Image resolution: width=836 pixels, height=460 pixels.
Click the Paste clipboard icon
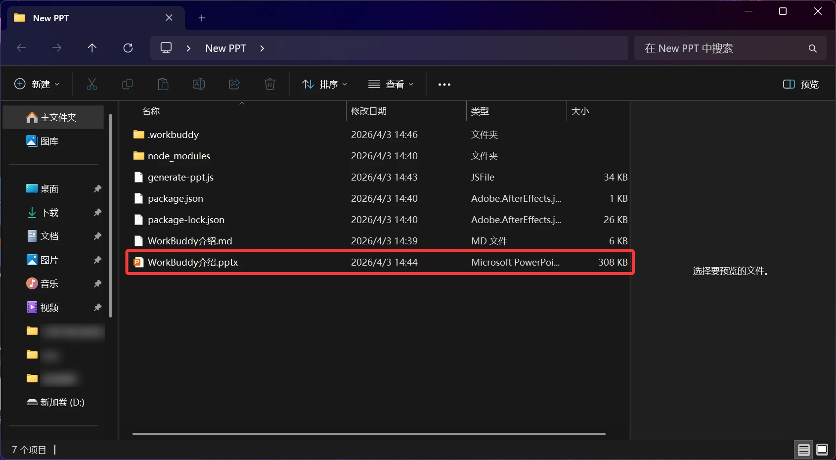(163, 84)
